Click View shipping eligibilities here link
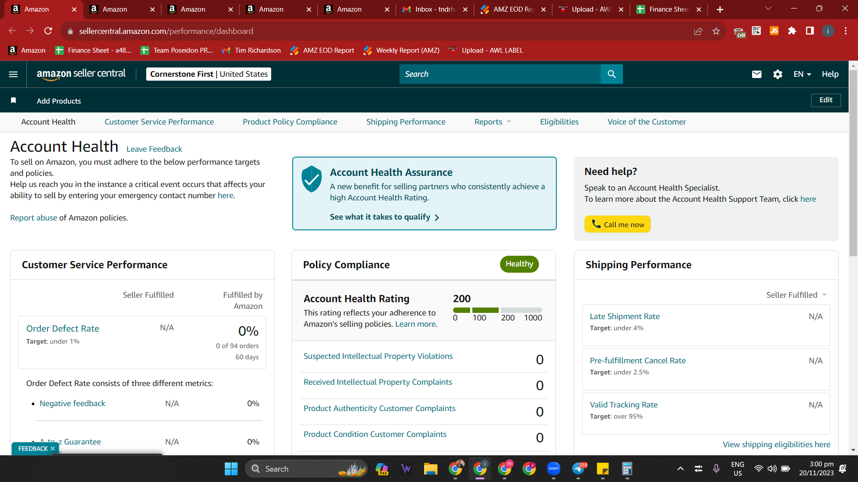The height and width of the screenshot is (482, 858). coord(776,445)
